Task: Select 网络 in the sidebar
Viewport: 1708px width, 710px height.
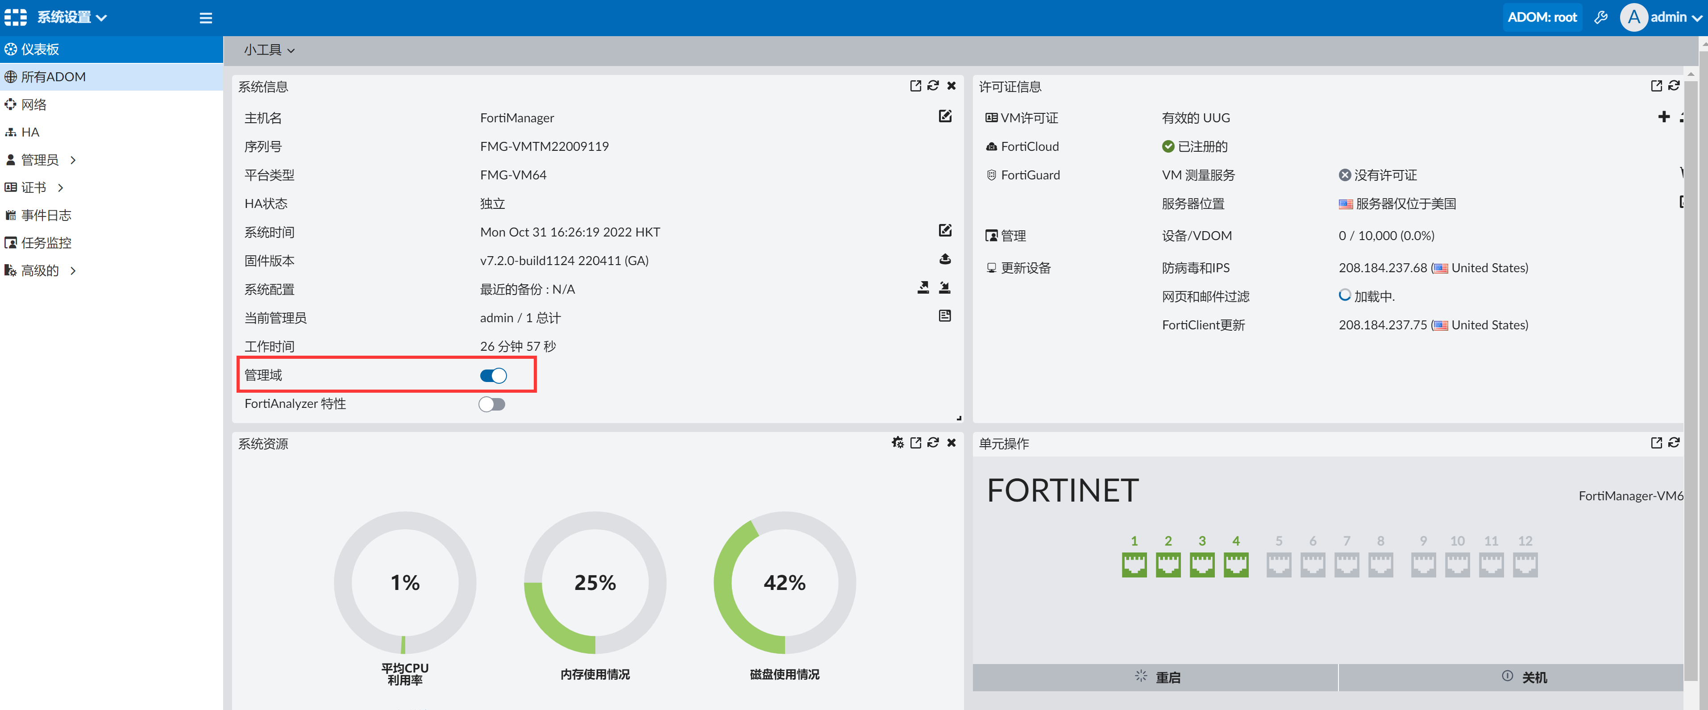Action: pos(33,105)
